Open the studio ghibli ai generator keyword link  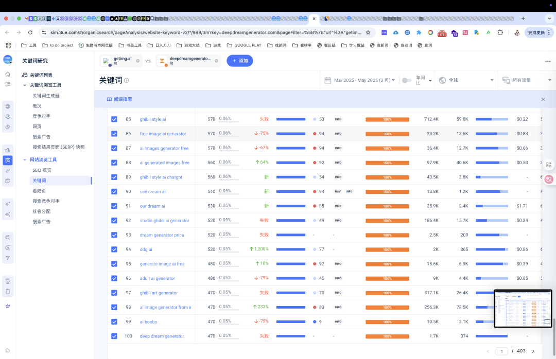pos(165,221)
